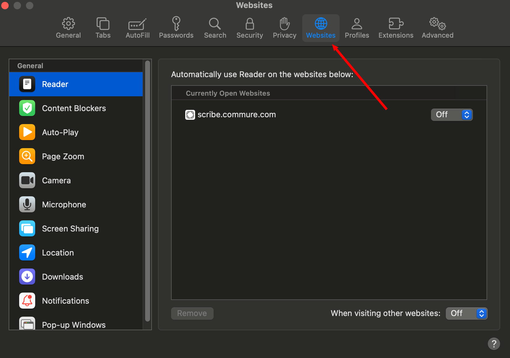Select the Websites globe icon
Image resolution: width=510 pixels, height=358 pixels.
(321, 23)
